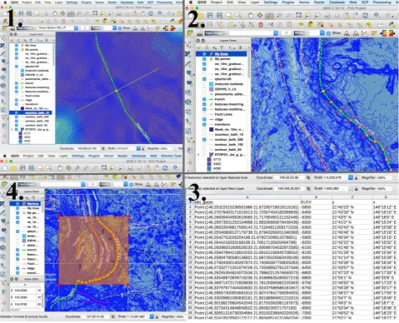The height and width of the screenshot is (323, 399).
Task: Click Add Vector Layer icon in window 2 sidebar
Action: pyautogui.click(x=188, y=44)
